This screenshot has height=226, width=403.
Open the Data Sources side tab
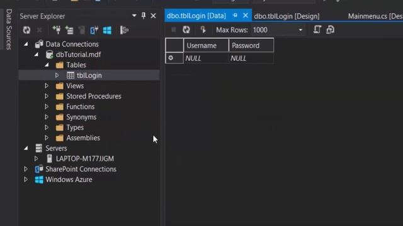[x=9, y=30]
